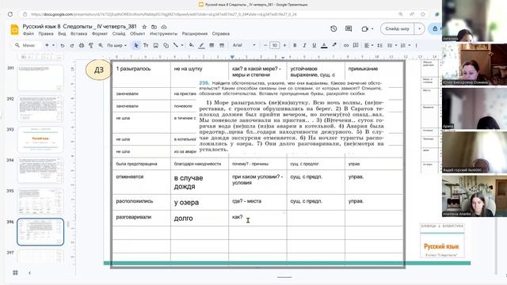Click the undo arrow
The width and height of the screenshot is (507, 285).
click(x=63, y=46)
